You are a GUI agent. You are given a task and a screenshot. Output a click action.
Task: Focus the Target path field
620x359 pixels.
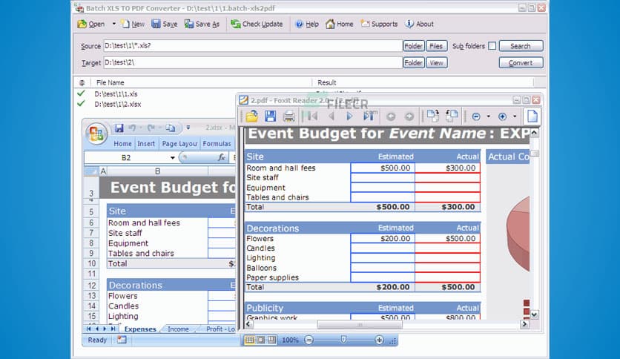pos(253,62)
